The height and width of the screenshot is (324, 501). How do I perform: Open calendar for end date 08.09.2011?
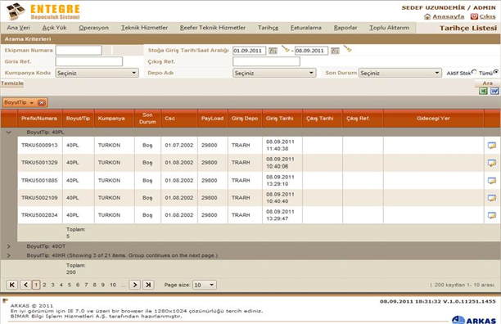point(335,51)
